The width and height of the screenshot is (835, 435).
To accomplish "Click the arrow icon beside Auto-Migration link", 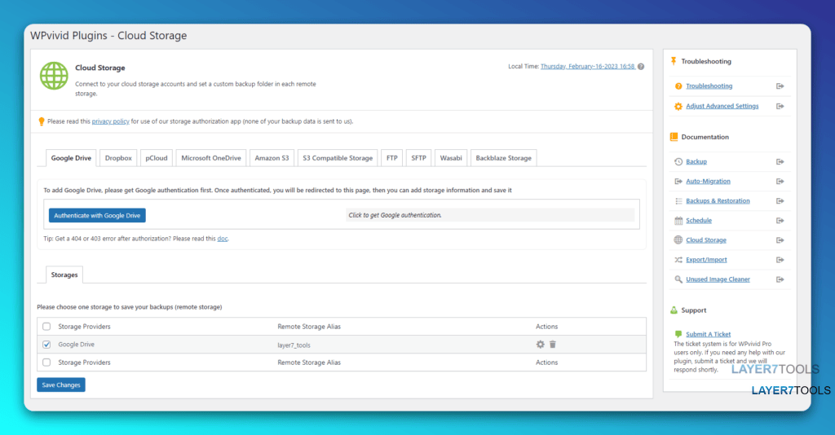I will (x=678, y=182).
